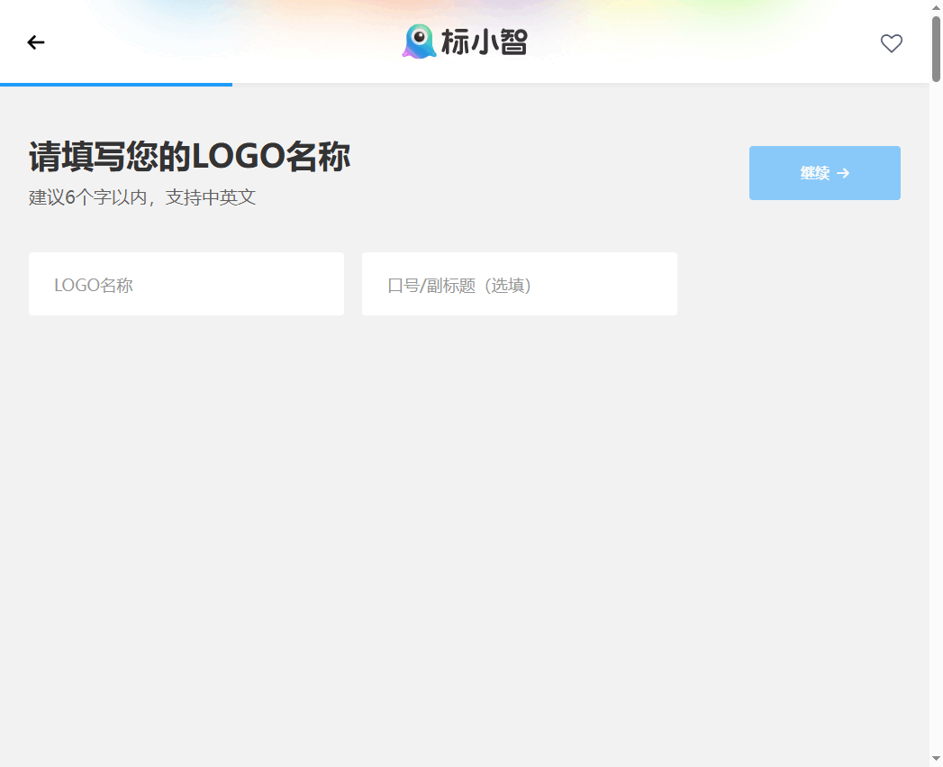Click header space between logo and heart
The image size is (943, 767).
coord(703,42)
